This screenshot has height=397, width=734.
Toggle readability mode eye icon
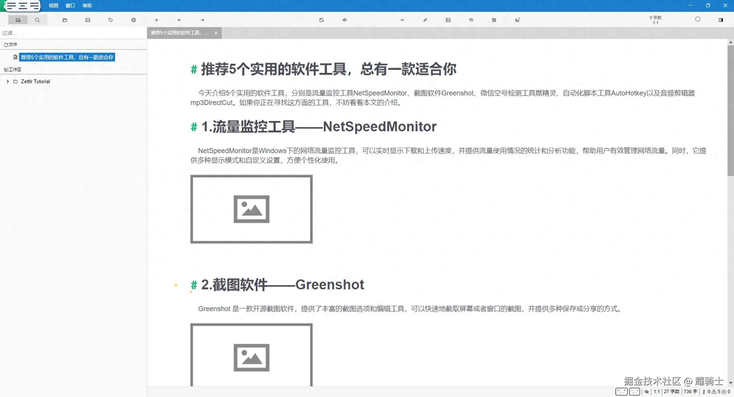click(x=344, y=20)
